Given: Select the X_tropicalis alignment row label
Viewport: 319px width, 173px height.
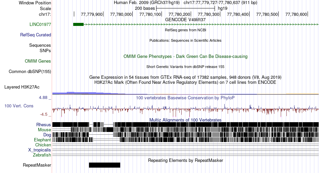Looking at the screenshot, I should coord(40,150).
